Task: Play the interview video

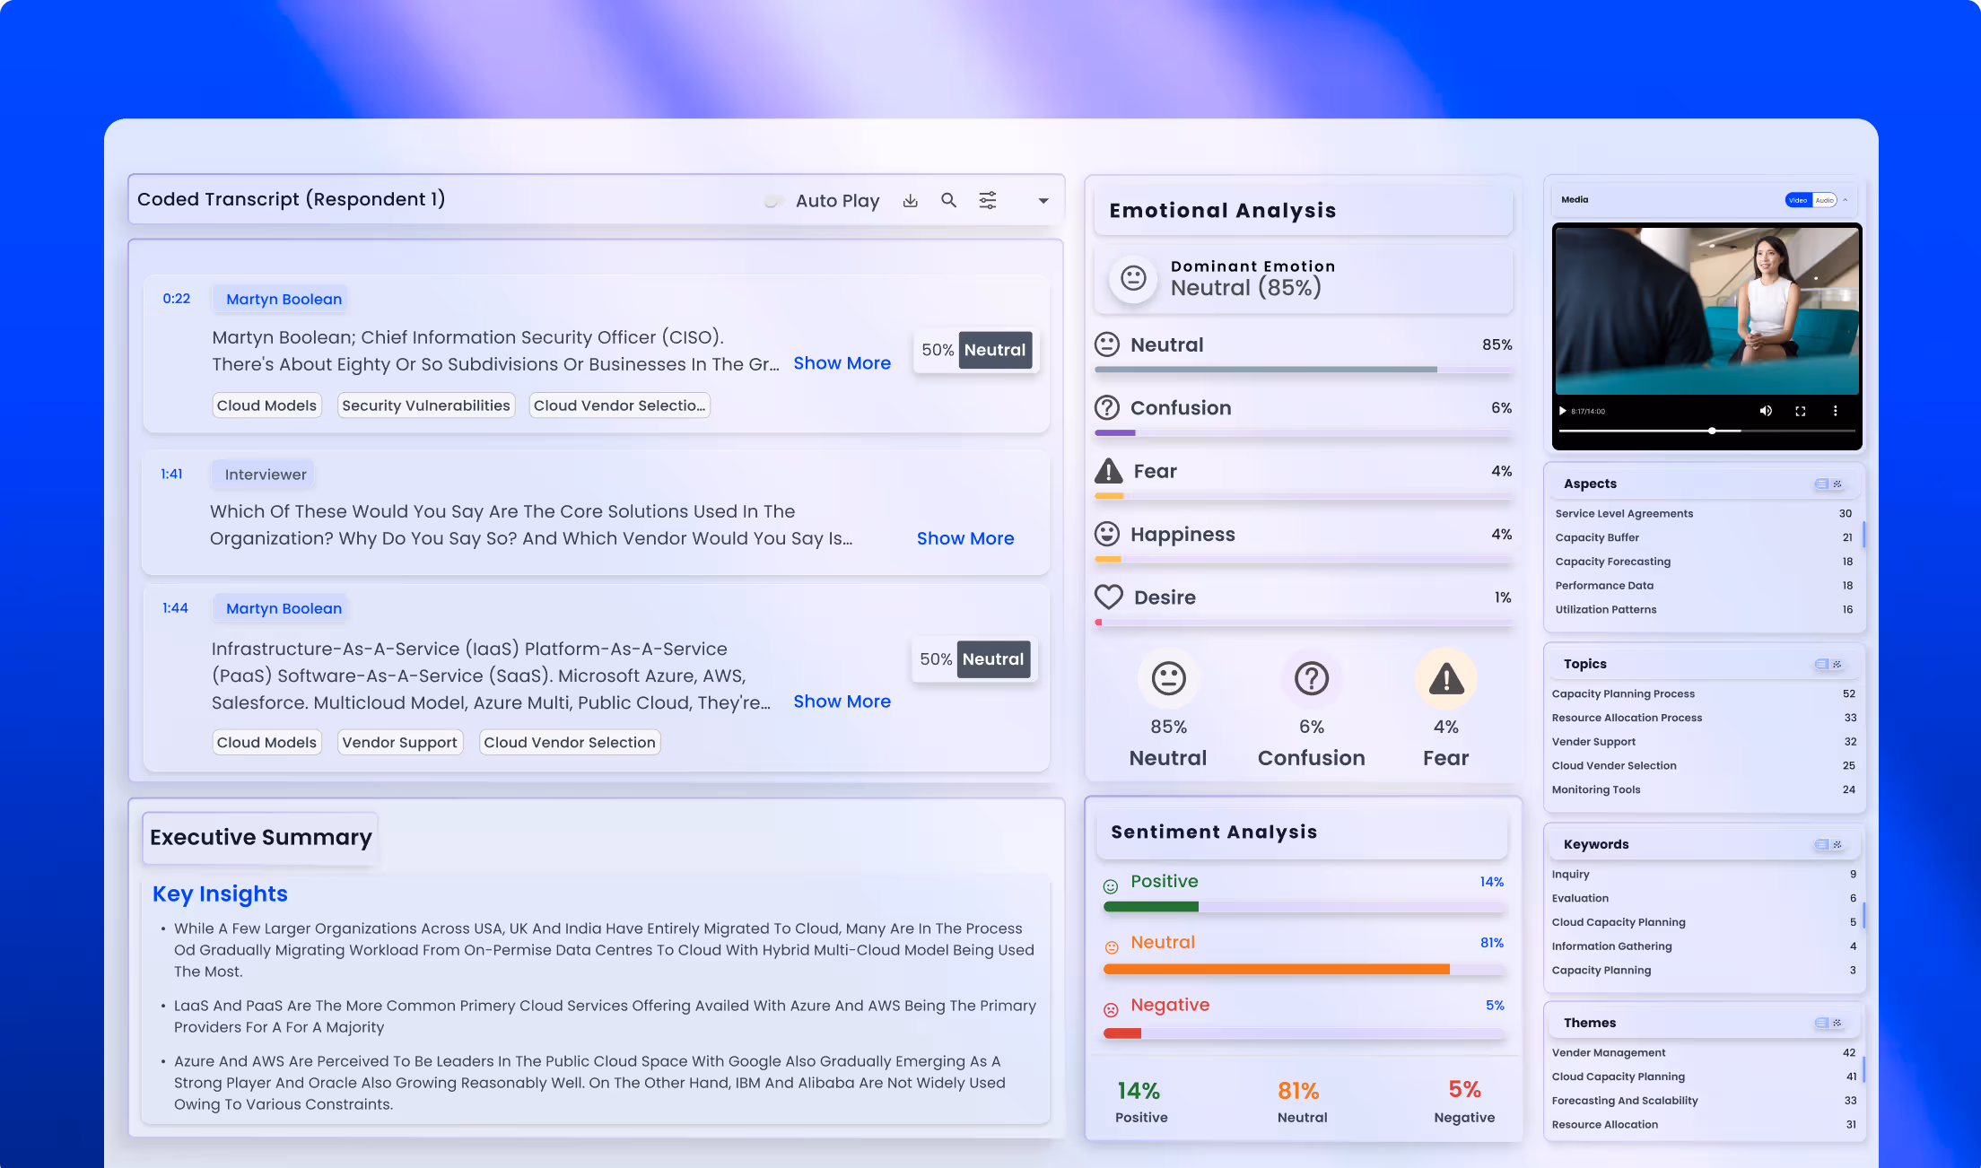Action: (x=1562, y=411)
